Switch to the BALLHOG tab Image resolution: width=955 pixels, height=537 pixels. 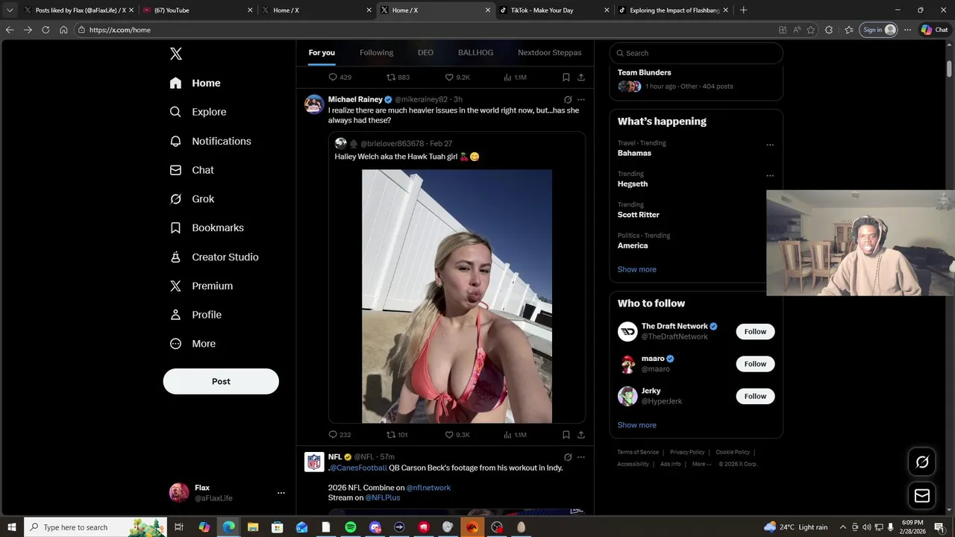coord(475,53)
